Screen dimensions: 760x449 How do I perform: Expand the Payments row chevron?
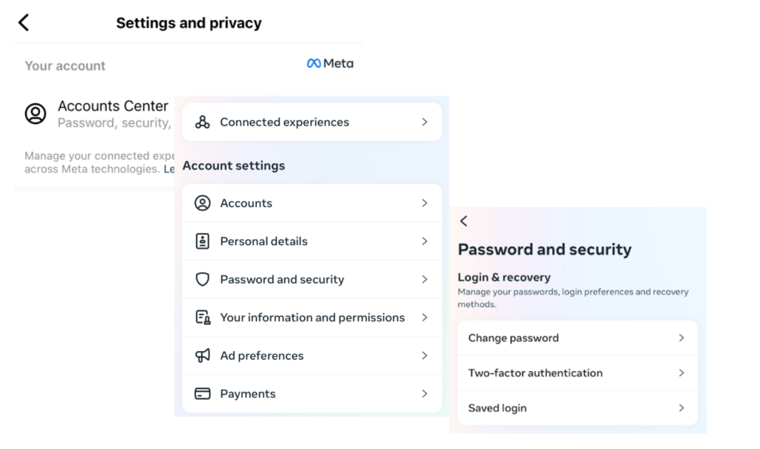[425, 393]
